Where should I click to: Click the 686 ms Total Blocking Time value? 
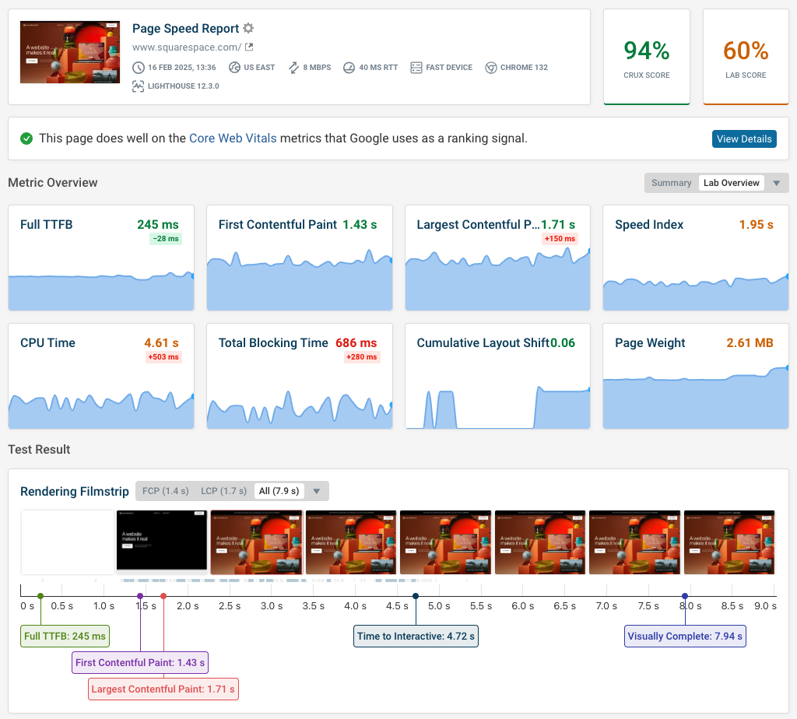click(356, 343)
